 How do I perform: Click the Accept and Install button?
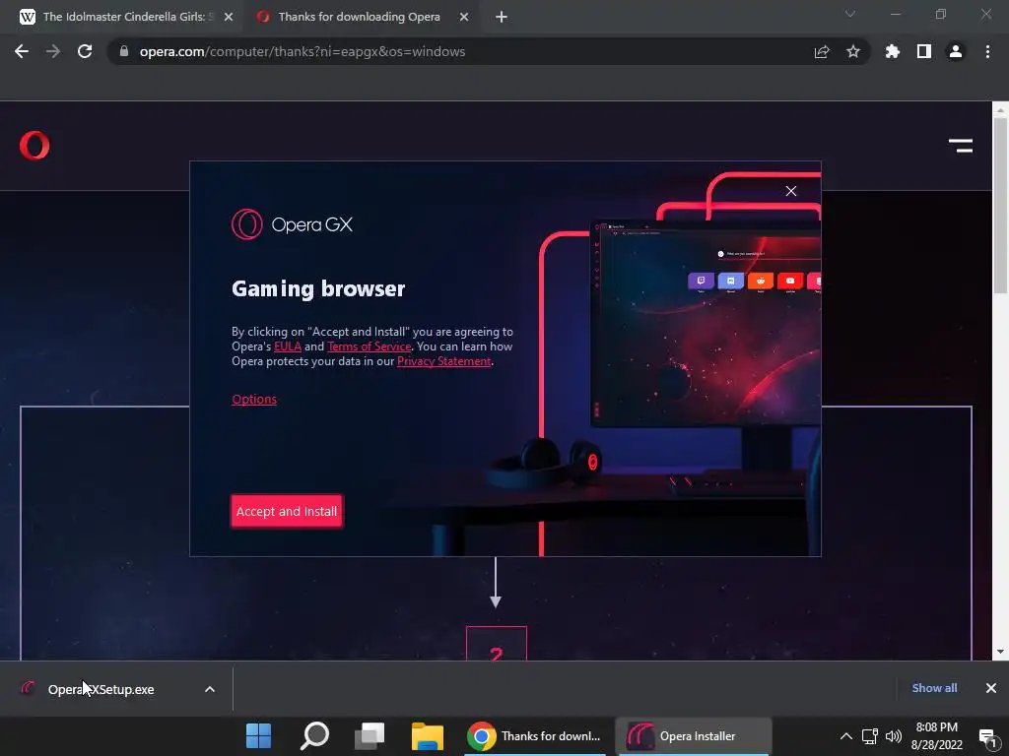(x=287, y=511)
